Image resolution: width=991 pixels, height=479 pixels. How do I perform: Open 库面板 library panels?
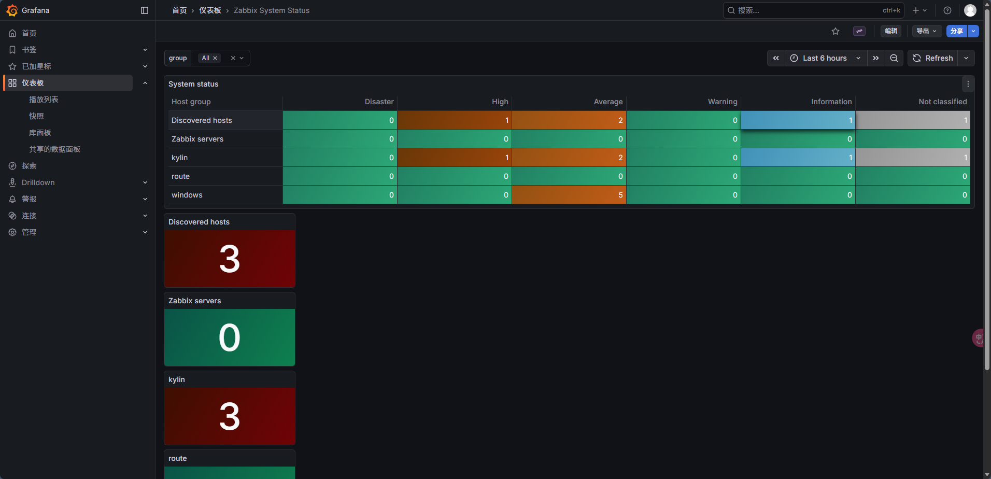pyautogui.click(x=40, y=133)
